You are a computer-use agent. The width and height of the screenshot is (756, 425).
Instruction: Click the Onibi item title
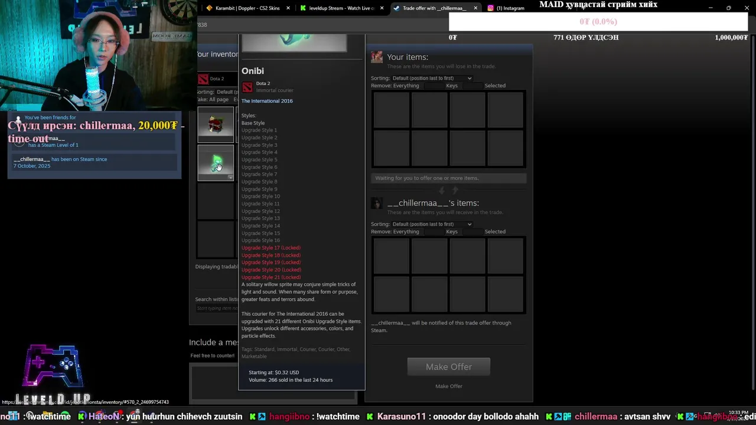point(253,71)
